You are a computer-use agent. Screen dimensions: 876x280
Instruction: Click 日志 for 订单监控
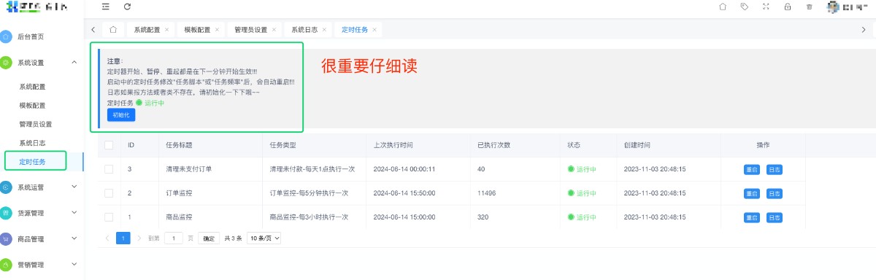(775, 193)
